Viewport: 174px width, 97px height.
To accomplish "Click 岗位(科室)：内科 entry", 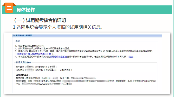I will pyautogui.click(x=24, y=81).
